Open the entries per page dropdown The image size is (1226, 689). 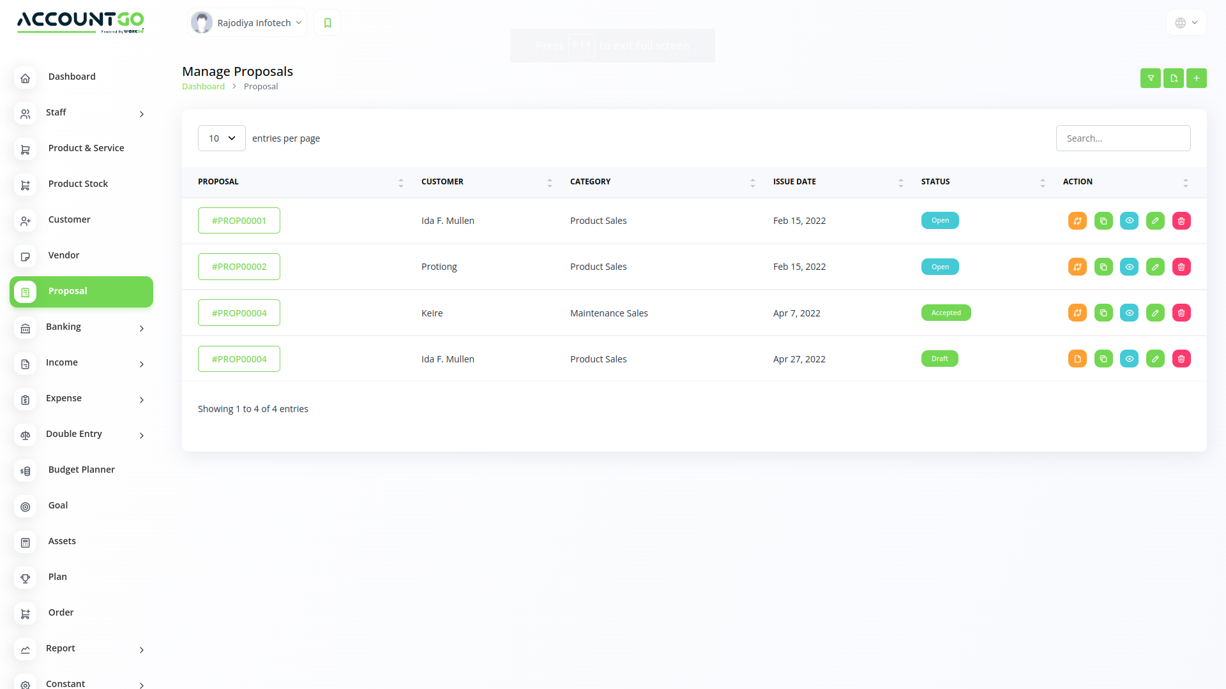tap(221, 138)
